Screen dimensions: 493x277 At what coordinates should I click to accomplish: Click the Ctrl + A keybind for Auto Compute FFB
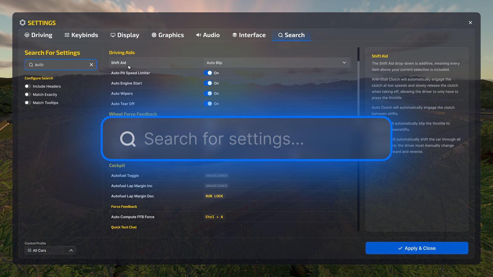click(x=214, y=217)
